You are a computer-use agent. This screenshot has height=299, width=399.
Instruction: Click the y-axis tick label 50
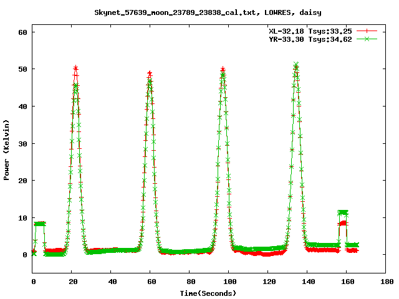[x=22, y=69]
